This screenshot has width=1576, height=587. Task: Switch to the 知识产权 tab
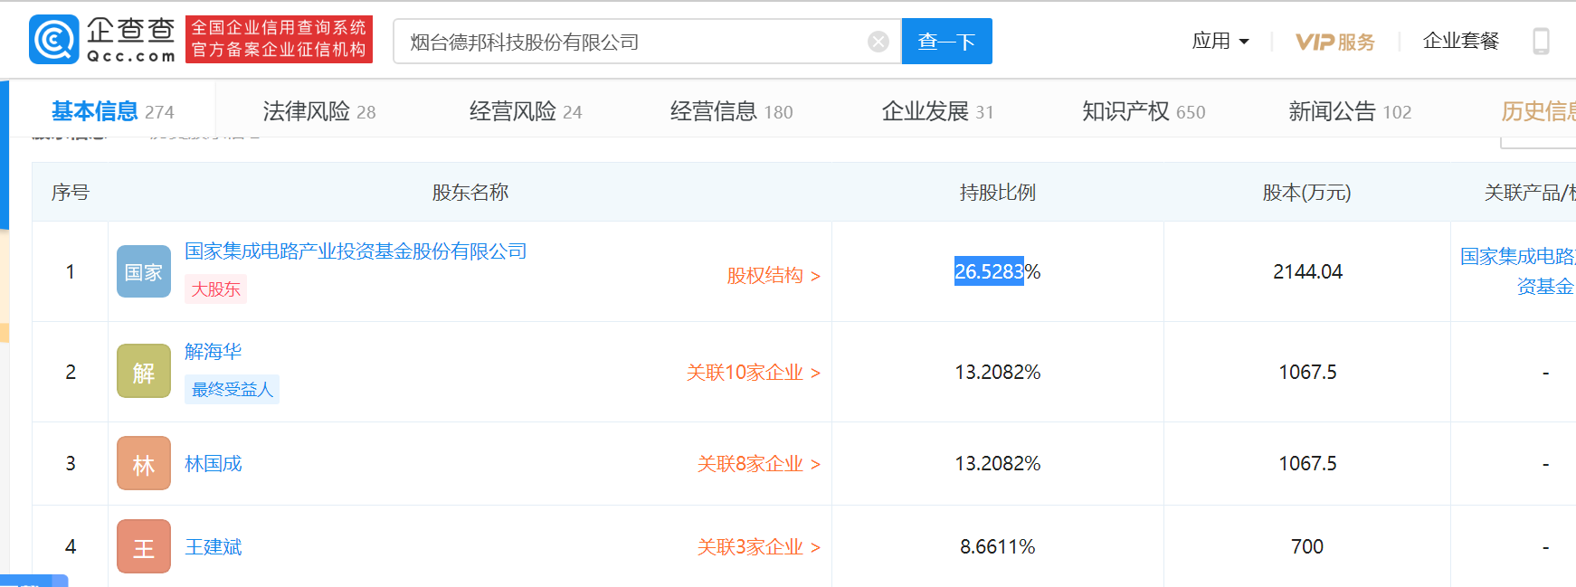click(x=1143, y=111)
